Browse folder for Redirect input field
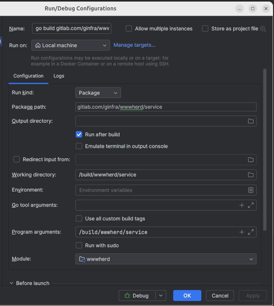Screen dimensions: 274x306 (x=251, y=160)
